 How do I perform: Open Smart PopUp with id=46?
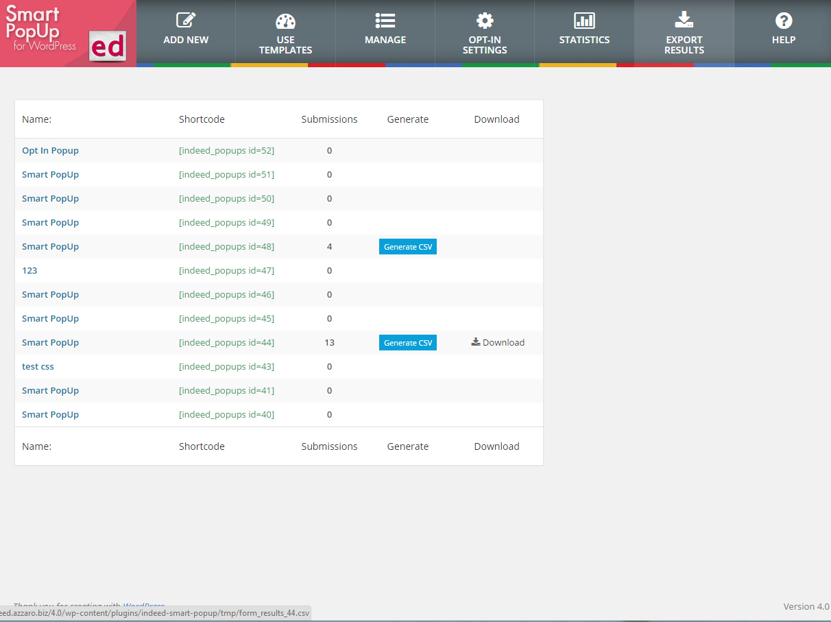tap(50, 295)
